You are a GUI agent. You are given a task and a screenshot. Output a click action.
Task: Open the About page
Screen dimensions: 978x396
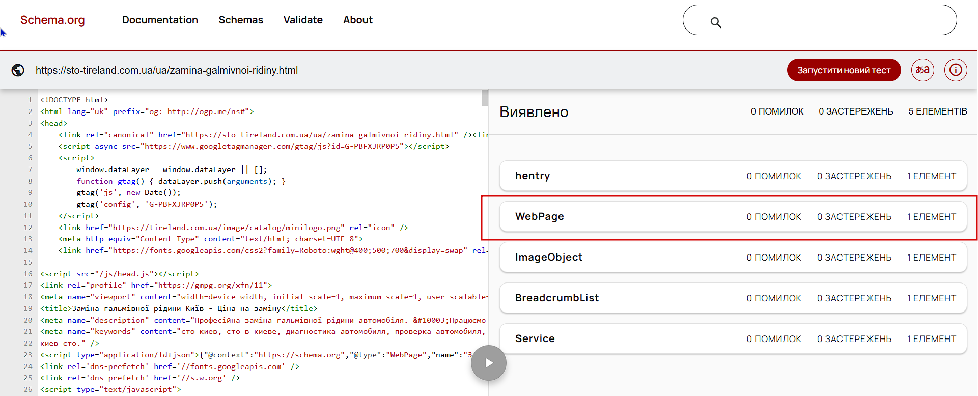pos(358,20)
